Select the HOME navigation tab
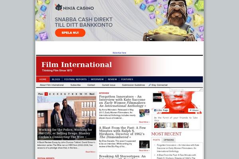This screenshot has width=239, height=159. (x=43, y=79)
